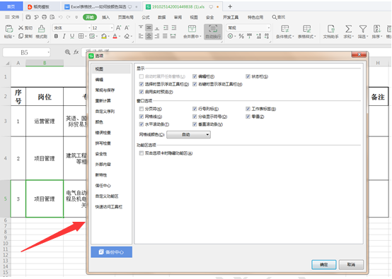
Task: Uncheck the Formula Bar (编辑栏) checkbox
Action: tap(195, 76)
